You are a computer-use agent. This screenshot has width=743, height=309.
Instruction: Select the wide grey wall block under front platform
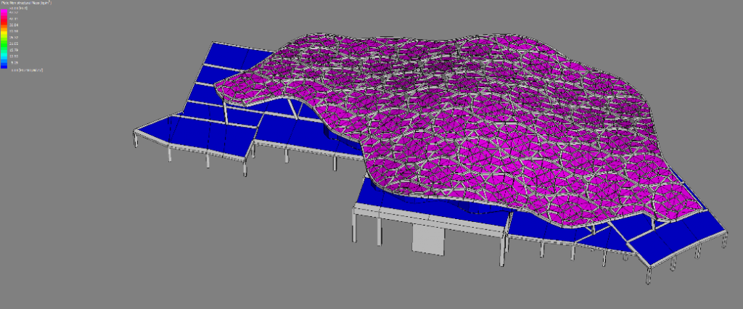click(x=427, y=238)
